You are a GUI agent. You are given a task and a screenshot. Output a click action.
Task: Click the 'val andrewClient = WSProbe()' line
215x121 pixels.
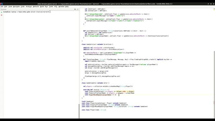click(96, 11)
